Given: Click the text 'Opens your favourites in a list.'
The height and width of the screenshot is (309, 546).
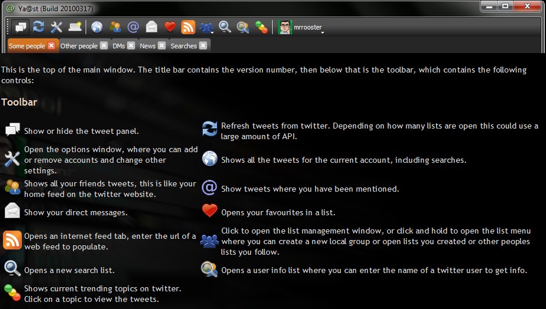Looking at the screenshot, I should click(x=278, y=213).
